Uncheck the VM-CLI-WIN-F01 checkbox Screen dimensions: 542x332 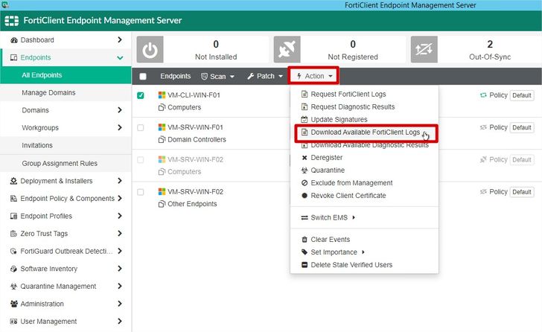(x=140, y=95)
